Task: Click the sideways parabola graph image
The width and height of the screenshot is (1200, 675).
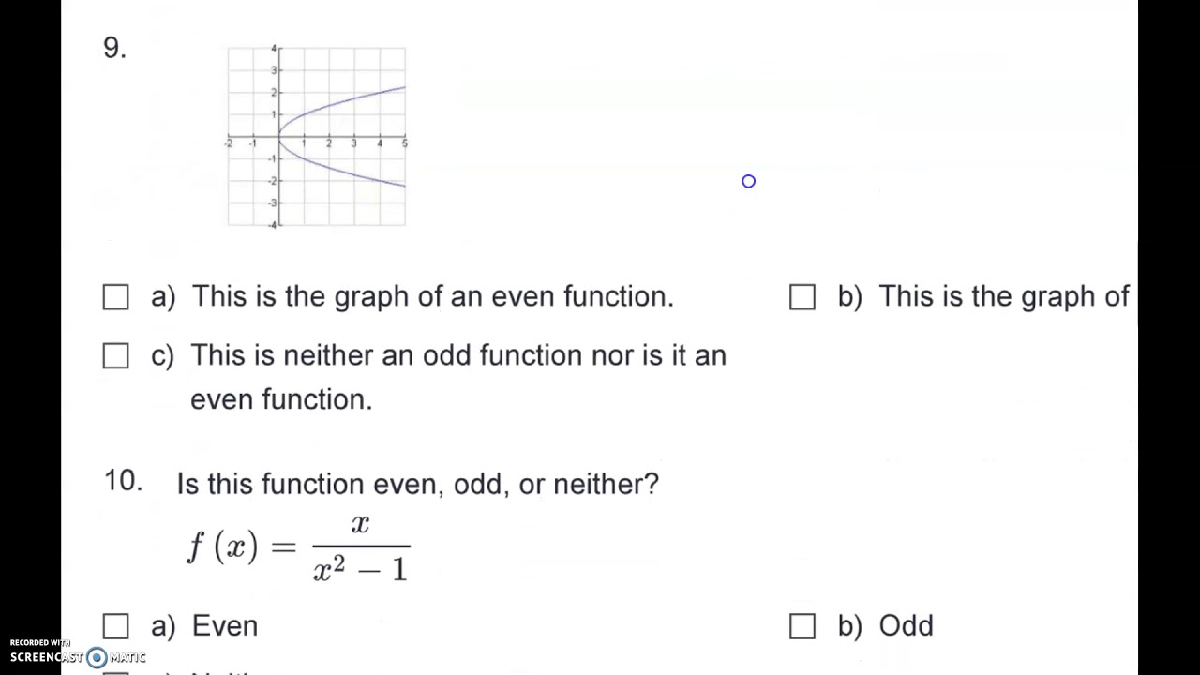Action: click(x=317, y=137)
